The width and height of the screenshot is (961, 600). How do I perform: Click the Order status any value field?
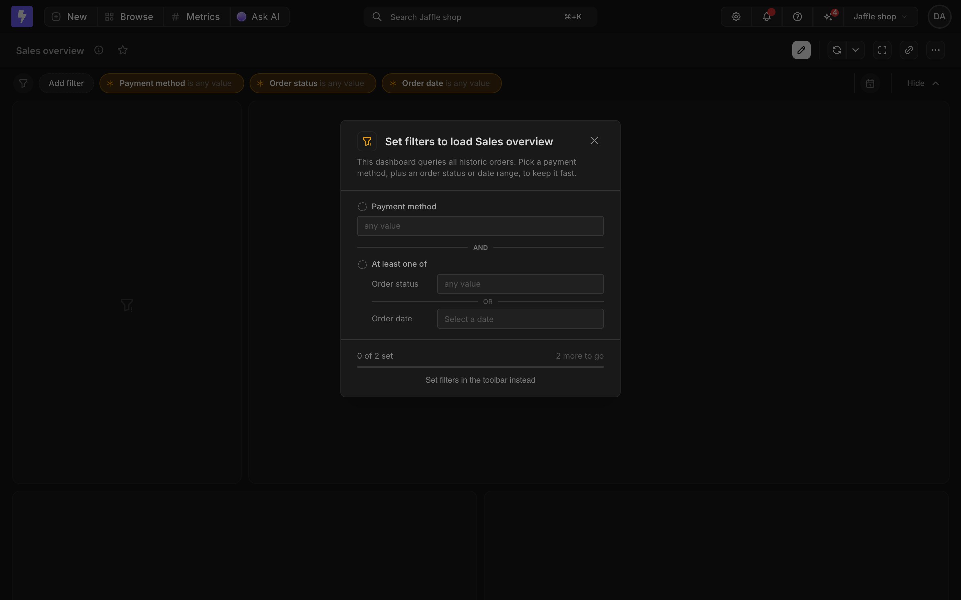pos(520,284)
